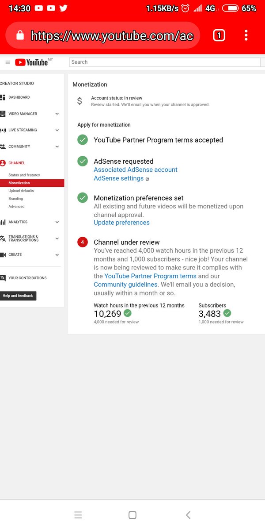Image resolution: width=265 pixels, height=531 pixels.
Task: Expand the Video Manager section chevron
Action: tap(57, 114)
